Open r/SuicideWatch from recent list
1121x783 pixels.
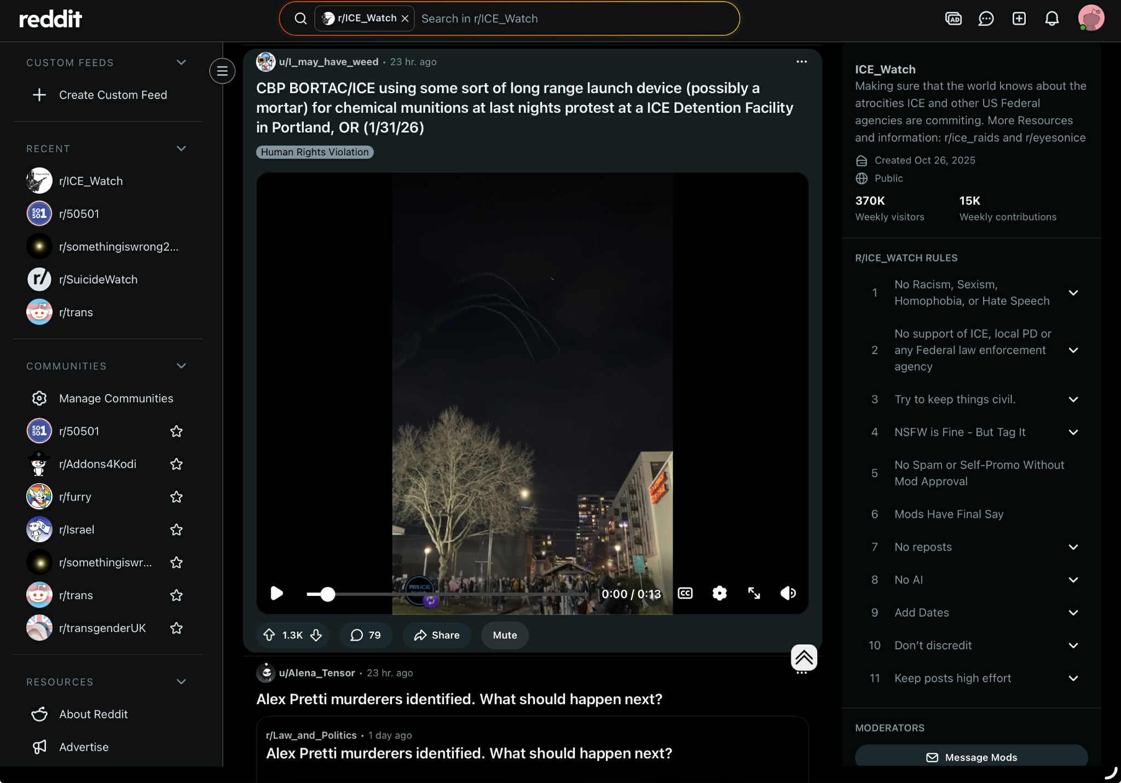[98, 280]
